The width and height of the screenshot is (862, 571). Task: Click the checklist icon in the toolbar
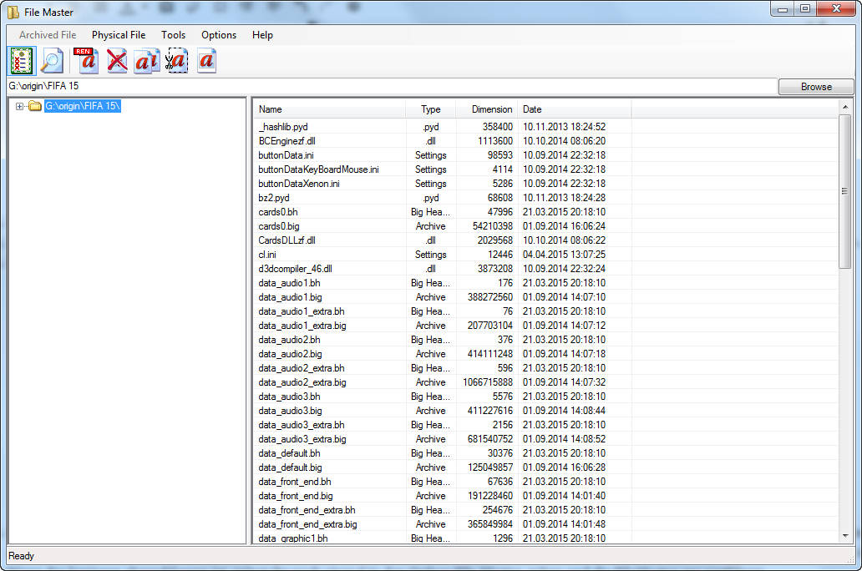click(22, 60)
